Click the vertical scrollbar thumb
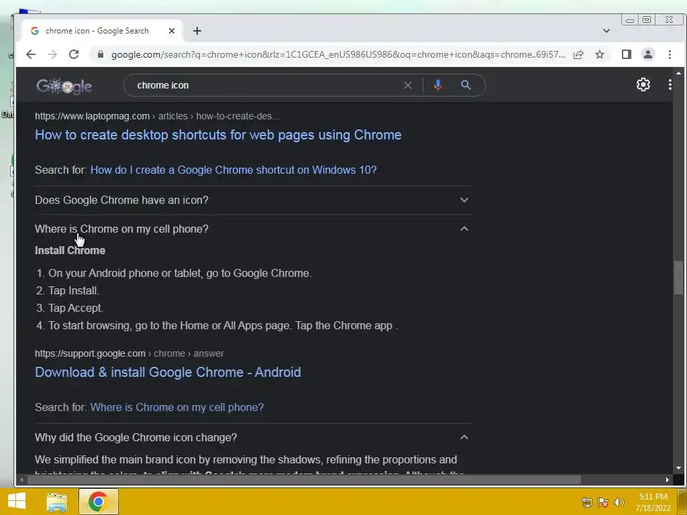This screenshot has height=515, width=687. (x=678, y=278)
